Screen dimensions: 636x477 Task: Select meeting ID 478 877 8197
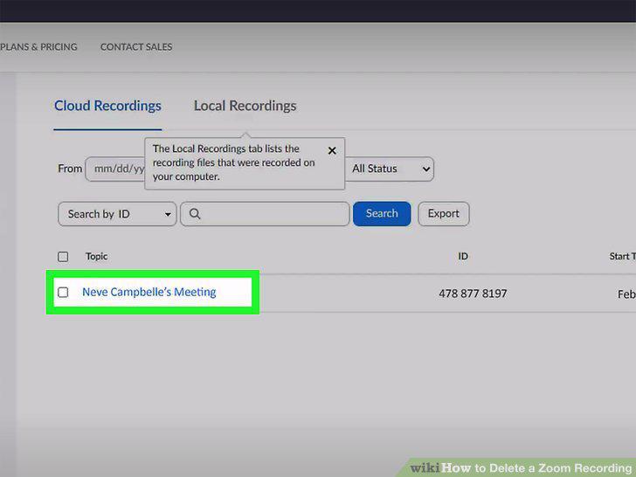[473, 294]
